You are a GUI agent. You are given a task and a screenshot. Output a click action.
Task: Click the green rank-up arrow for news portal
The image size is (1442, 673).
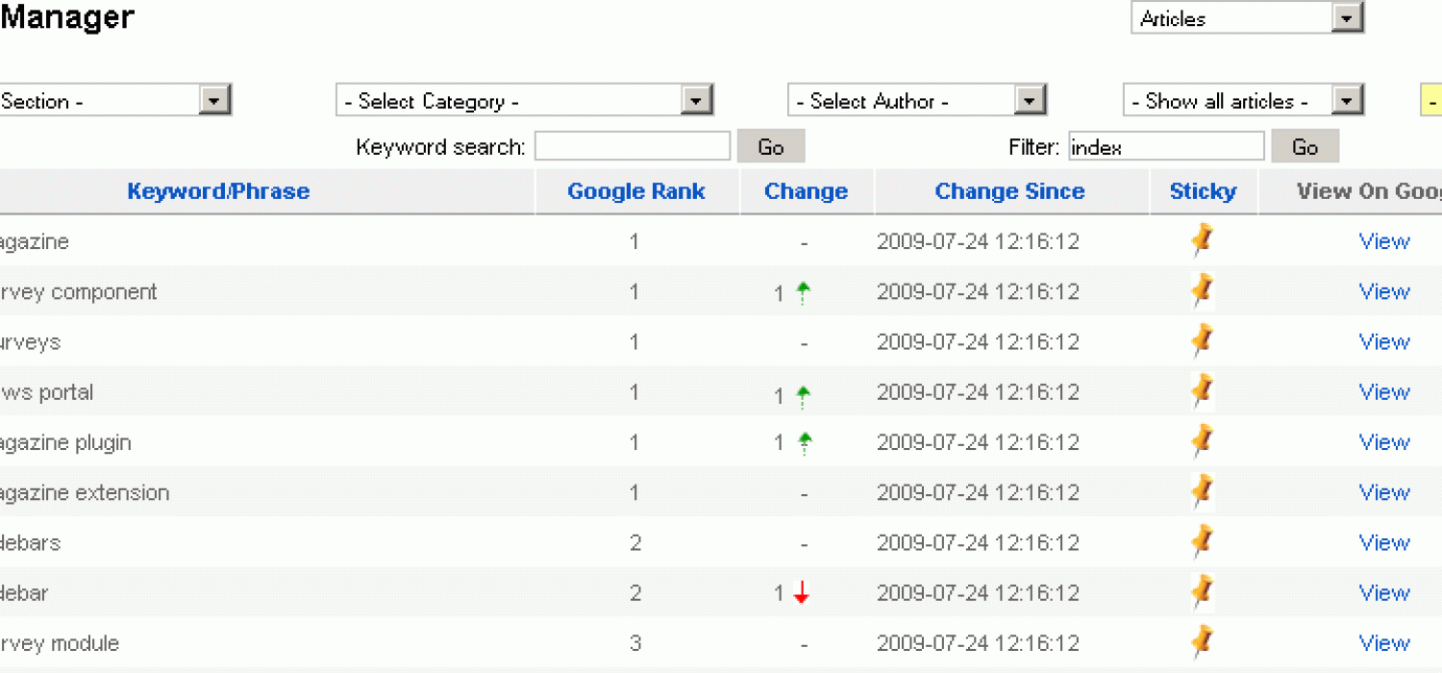(x=802, y=391)
